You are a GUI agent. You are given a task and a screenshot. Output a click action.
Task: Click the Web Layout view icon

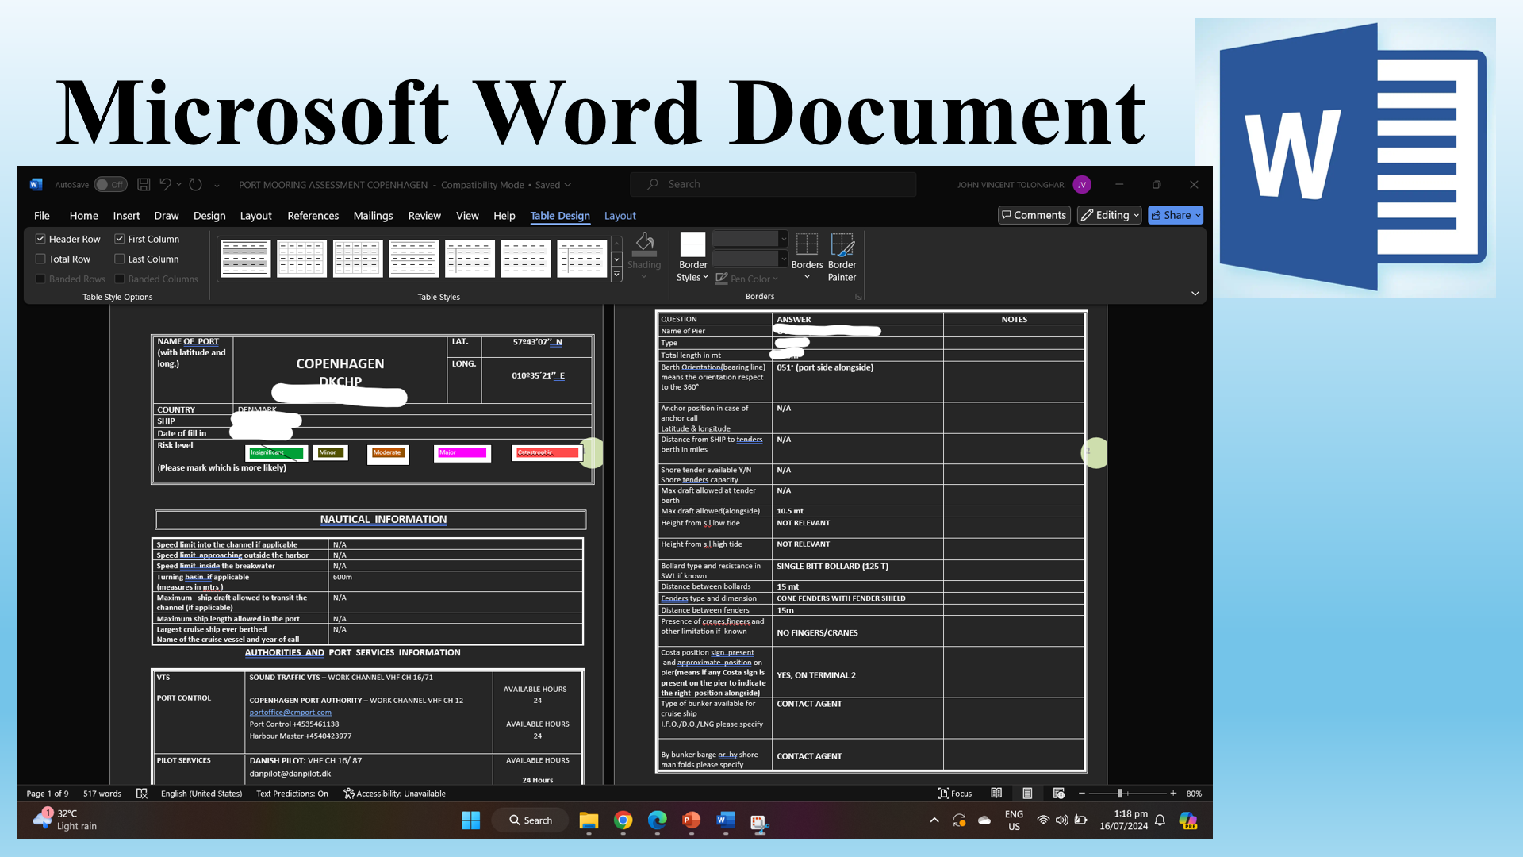(1058, 793)
